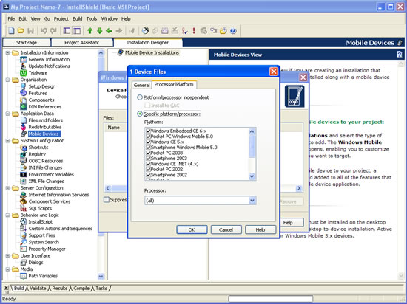This screenshot has width=407, height=304.
Task: Click the green up arrow toolbar icon
Action: (x=90, y=31)
